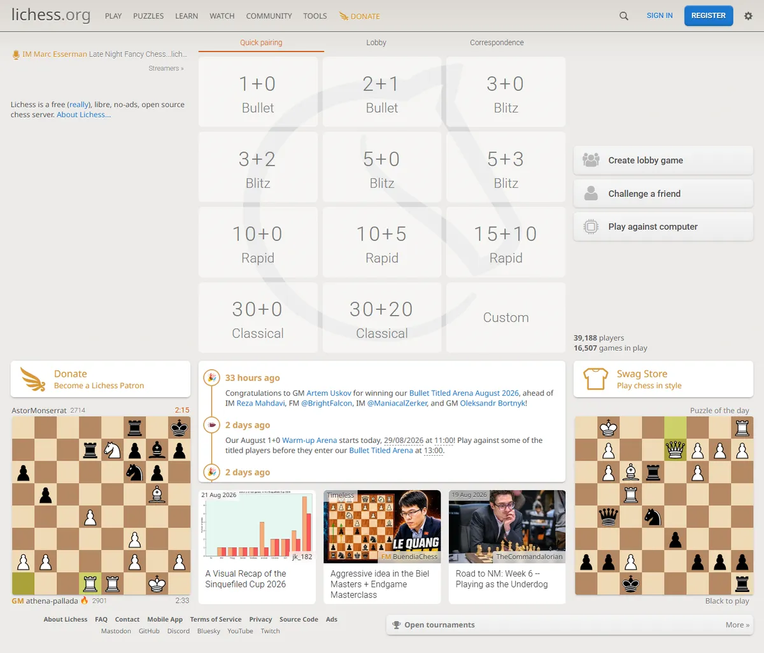
Task: Click the white king on the puzzle board
Action: [x=609, y=428]
